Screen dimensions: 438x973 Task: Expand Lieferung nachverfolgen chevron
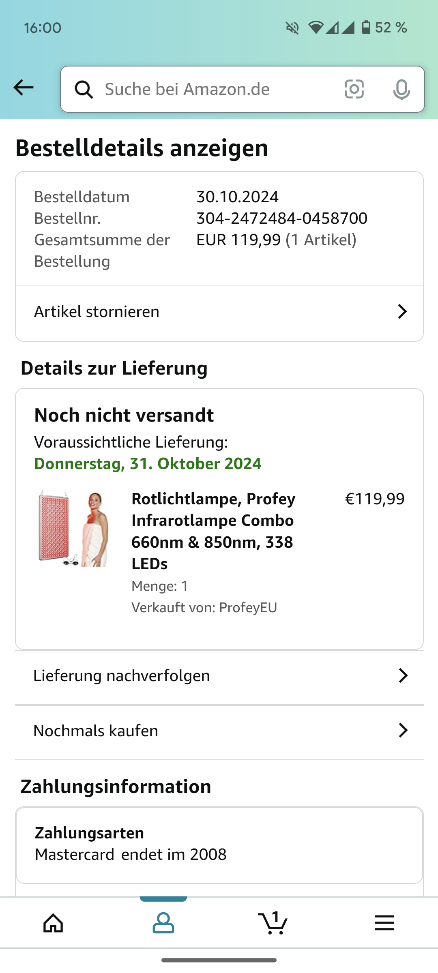click(x=403, y=676)
